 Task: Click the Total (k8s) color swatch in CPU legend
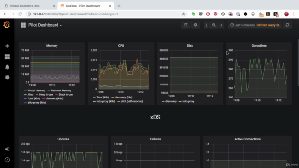click(x=94, y=98)
